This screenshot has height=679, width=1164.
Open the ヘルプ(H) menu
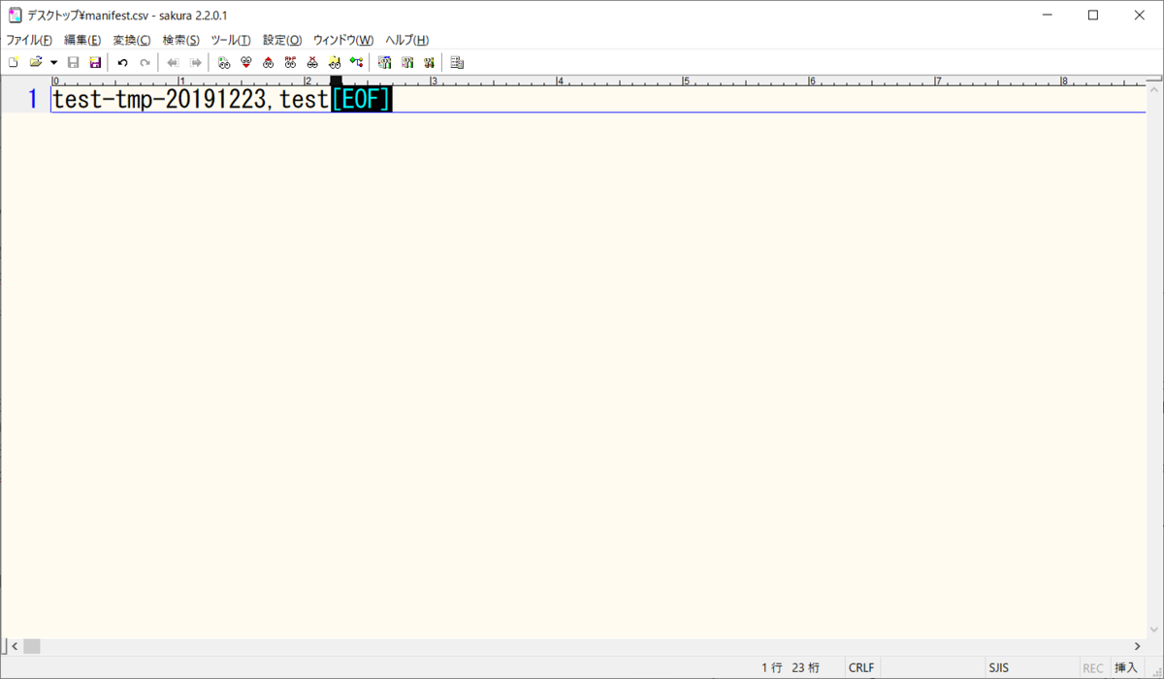407,40
